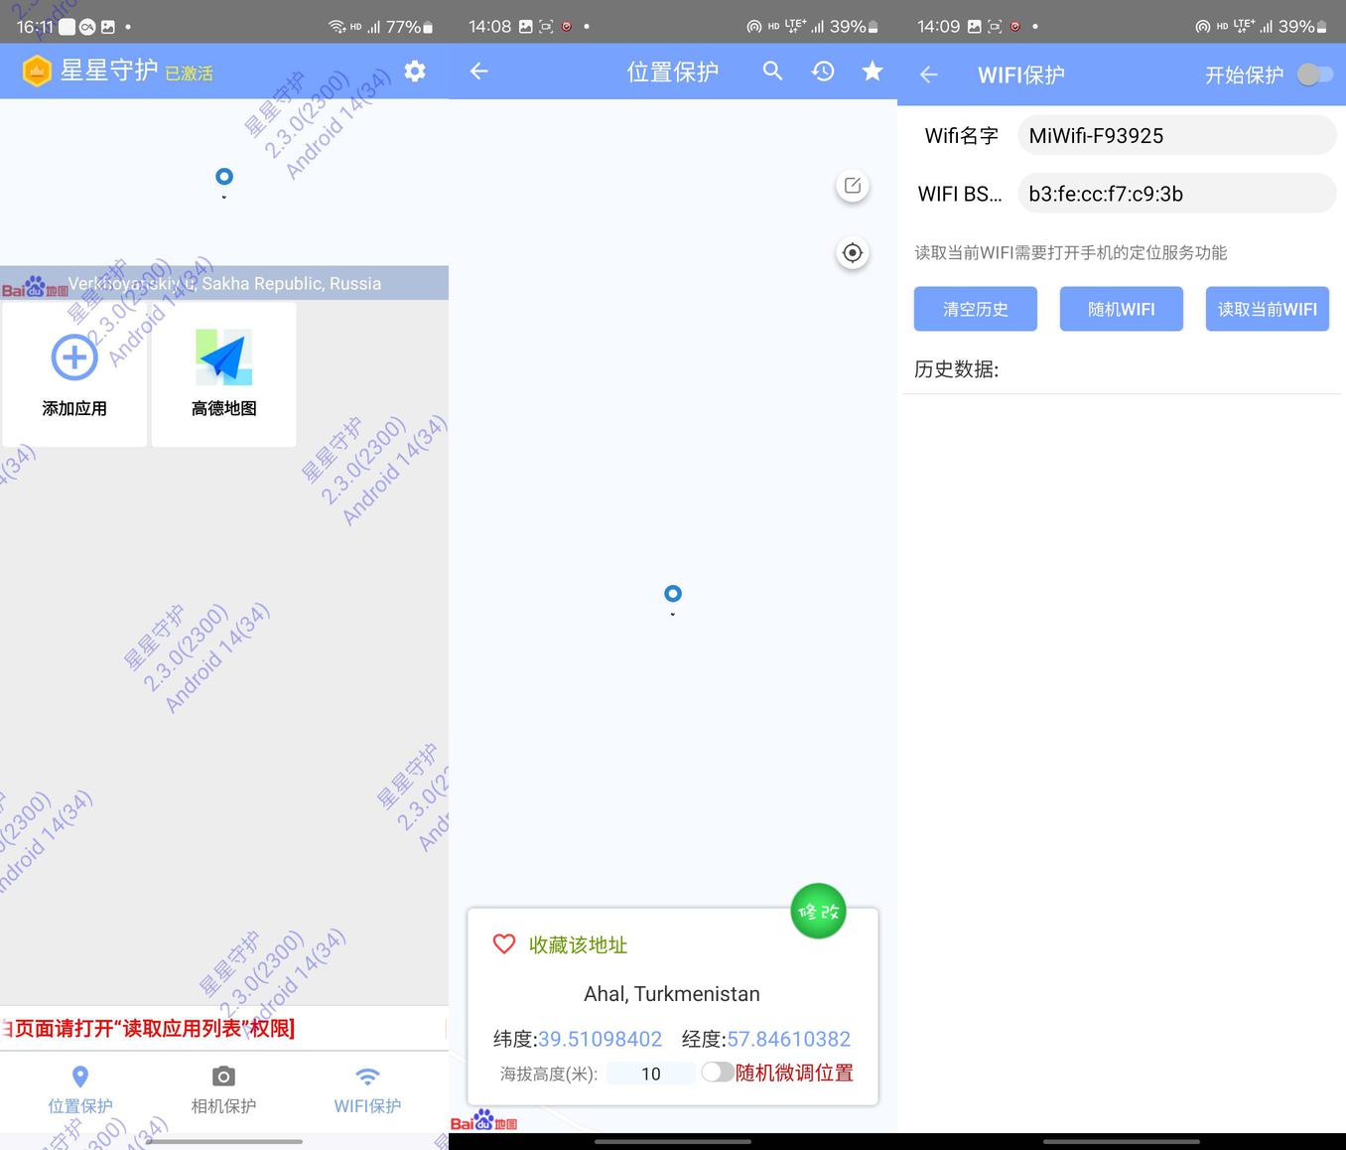Go back from the 位置保护 screen

tap(479, 72)
